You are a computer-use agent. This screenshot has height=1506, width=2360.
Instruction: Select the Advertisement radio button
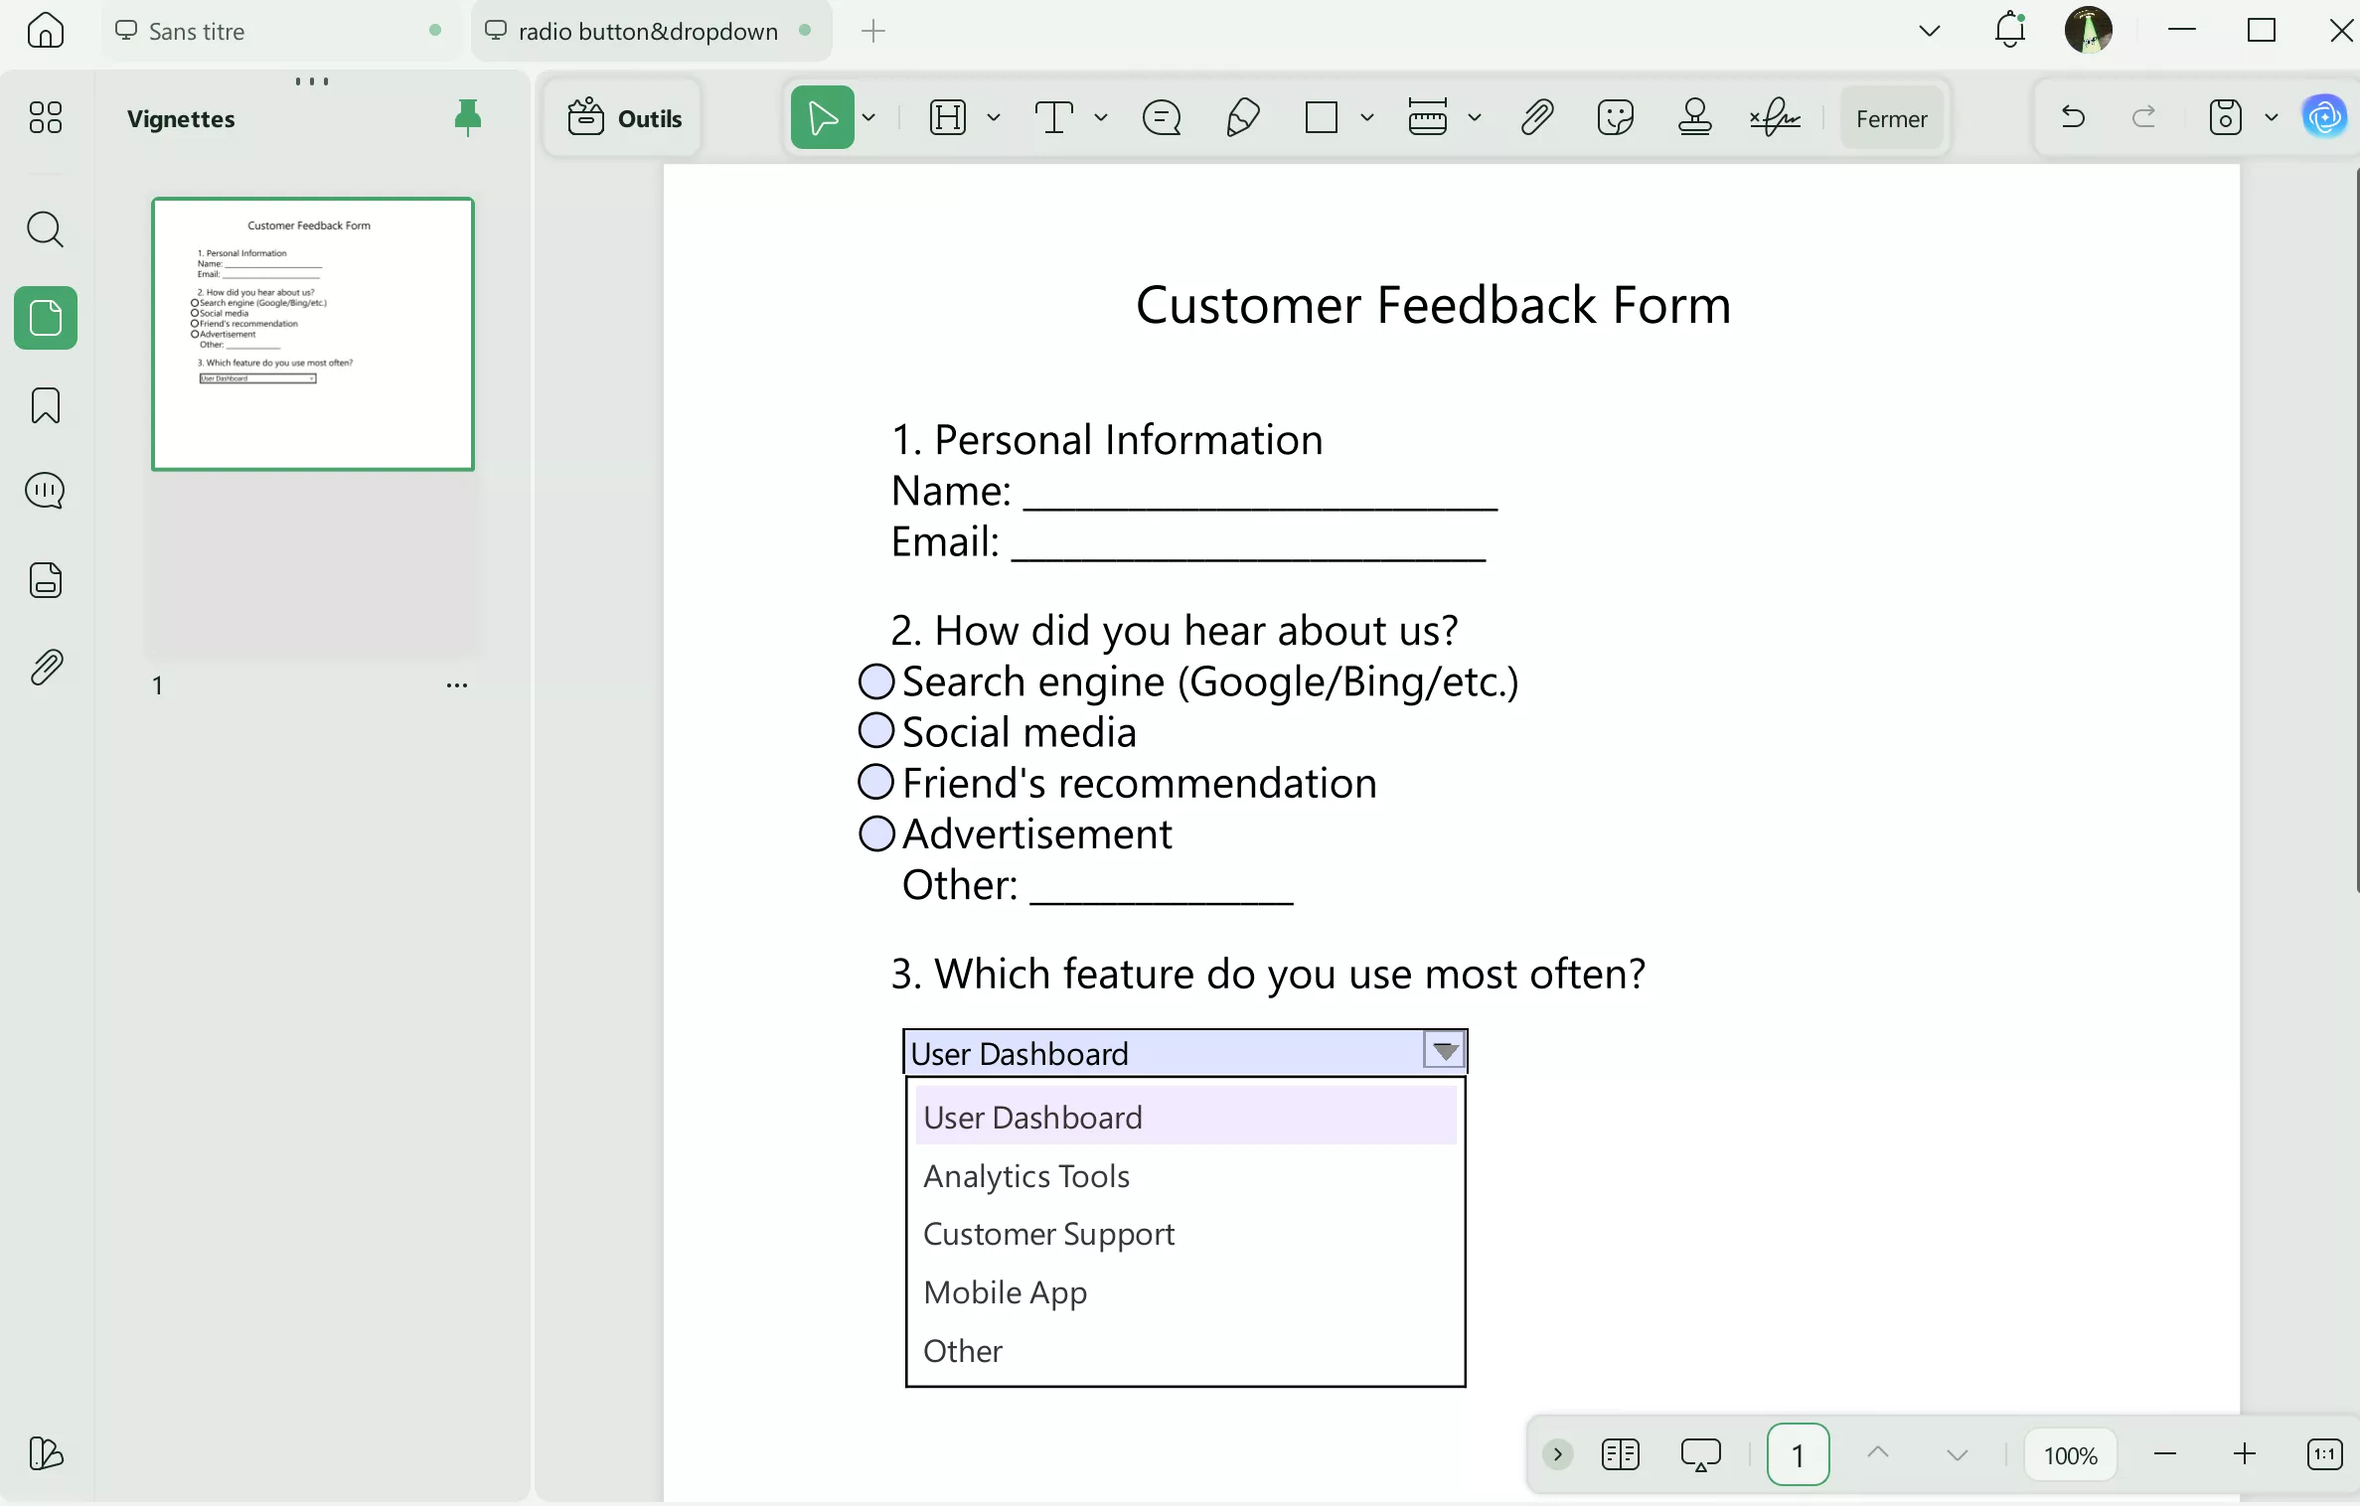coord(875,833)
